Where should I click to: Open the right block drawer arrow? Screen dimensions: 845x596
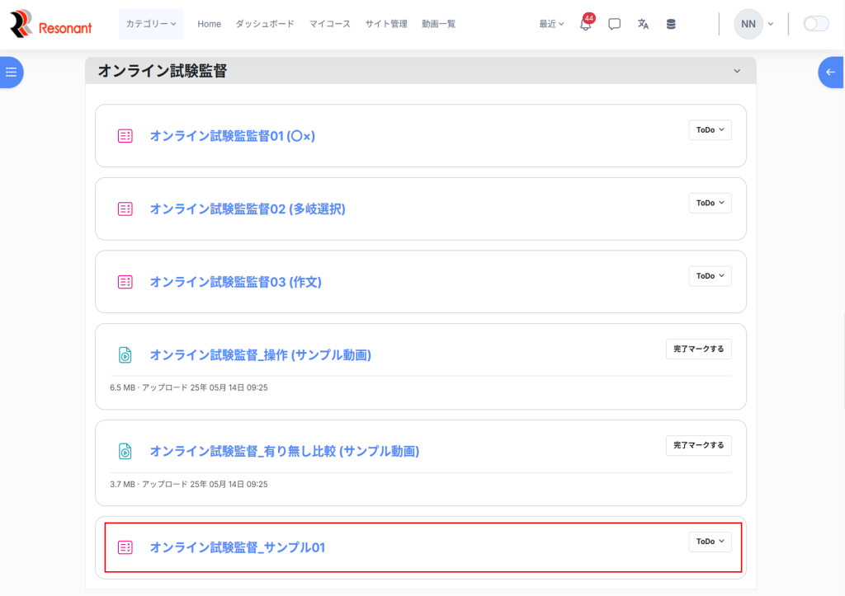coord(831,73)
